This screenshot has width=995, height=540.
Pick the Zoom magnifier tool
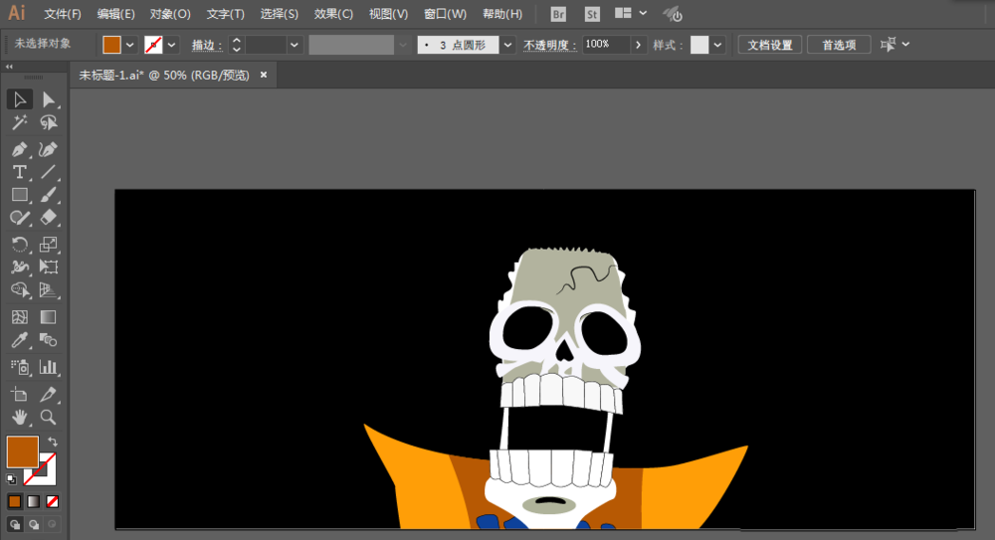coord(48,417)
